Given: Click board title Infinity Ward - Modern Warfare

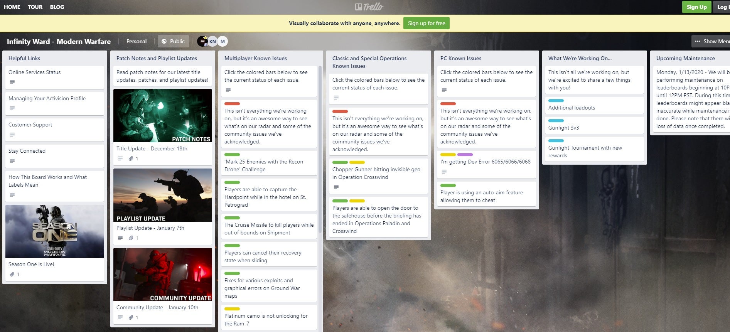Looking at the screenshot, I should (x=59, y=41).
